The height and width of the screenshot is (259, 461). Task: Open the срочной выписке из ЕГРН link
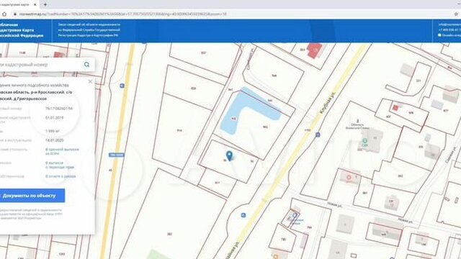point(62,152)
